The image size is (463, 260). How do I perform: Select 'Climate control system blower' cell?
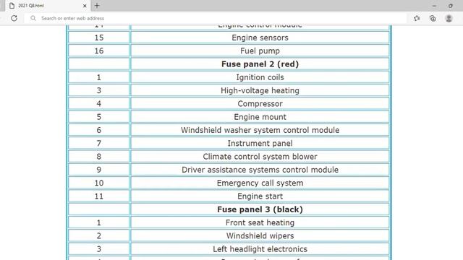pyautogui.click(x=260, y=157)
